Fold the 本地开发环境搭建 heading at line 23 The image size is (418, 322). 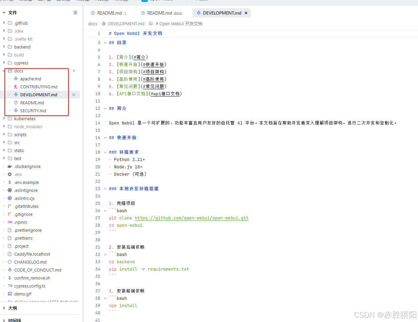[x=105, y=189]
